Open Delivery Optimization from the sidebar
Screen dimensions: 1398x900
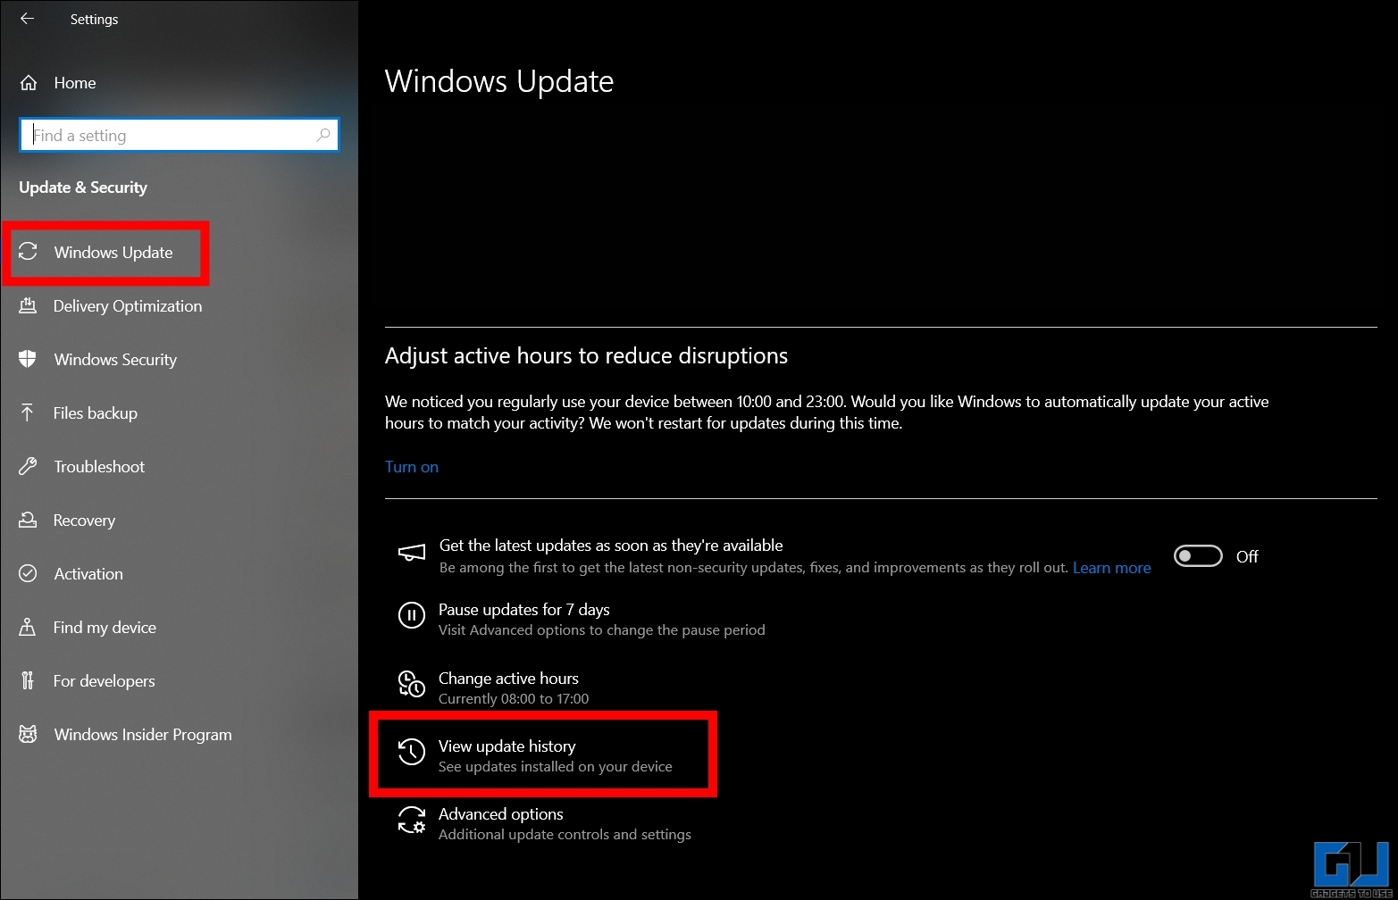point(127,305)
